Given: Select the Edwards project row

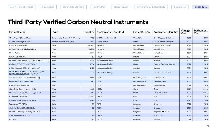Looking at the screenshot, I should pyautogui.click(x=108, y=119).
